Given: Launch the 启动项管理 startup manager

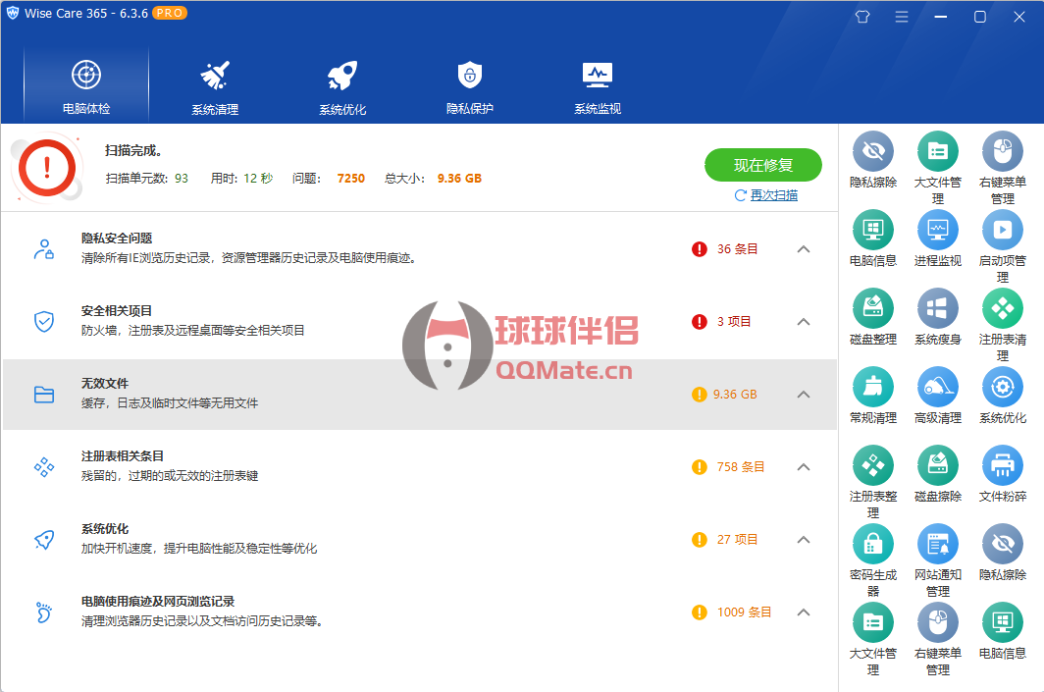Looking at the screenshot, I should coord(1002,231).
